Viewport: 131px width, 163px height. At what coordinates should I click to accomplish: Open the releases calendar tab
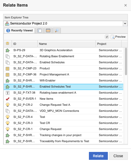(x=48, y=31)
